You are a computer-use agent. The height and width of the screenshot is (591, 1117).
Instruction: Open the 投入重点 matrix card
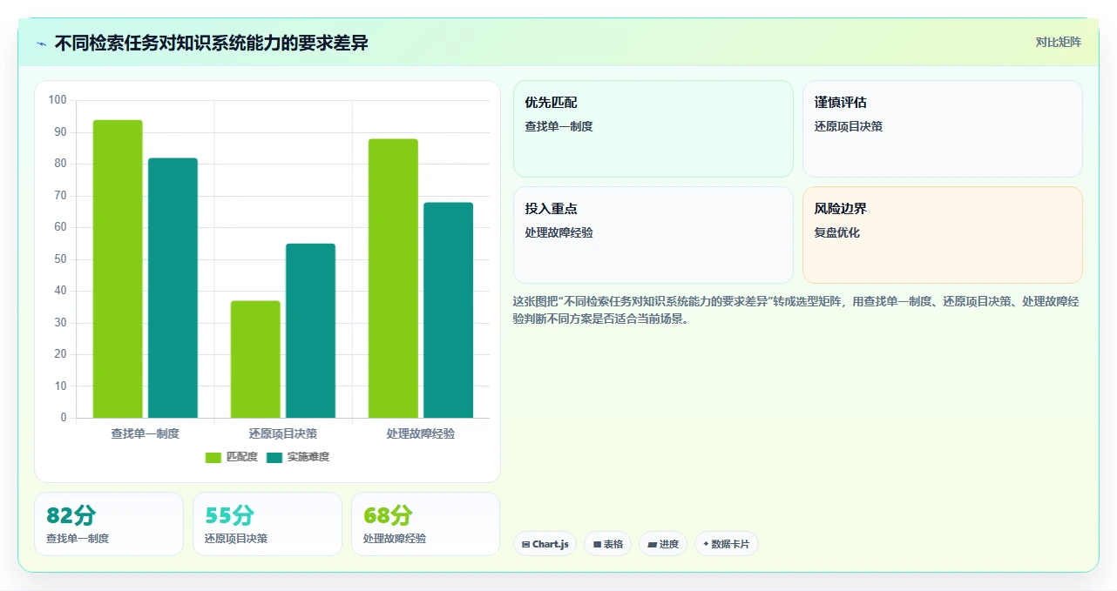[653, 235]
